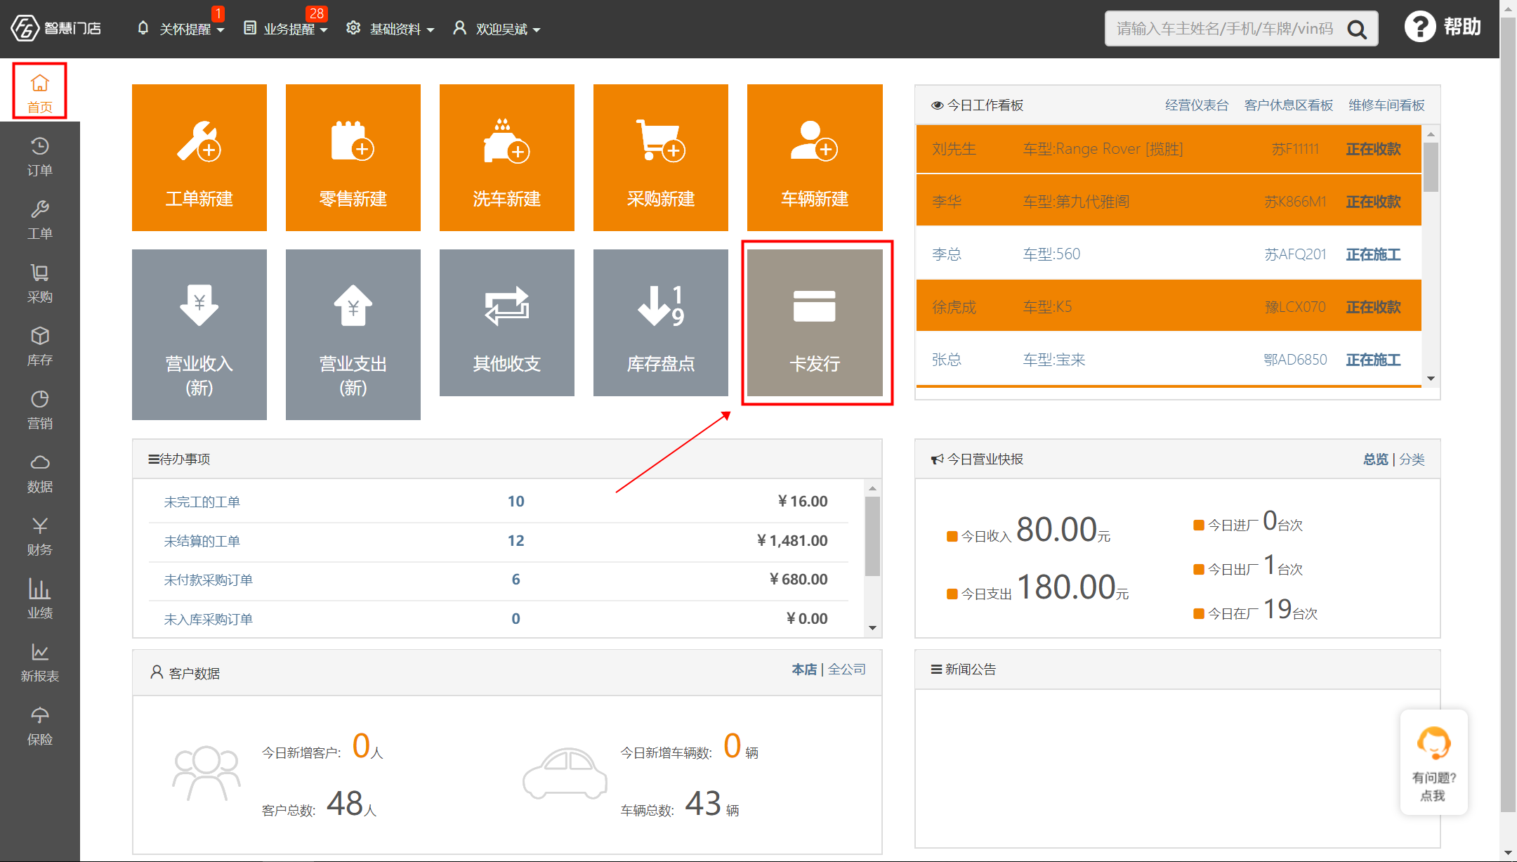Click 正在收款 for 徐虎成 row
Viewport: 1517px width, 862px height.
coord(1373,307)
